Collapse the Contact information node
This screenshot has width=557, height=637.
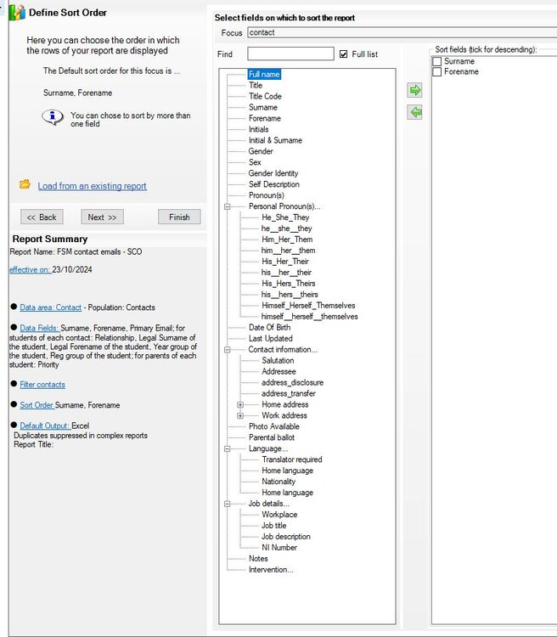coord(227,350)
